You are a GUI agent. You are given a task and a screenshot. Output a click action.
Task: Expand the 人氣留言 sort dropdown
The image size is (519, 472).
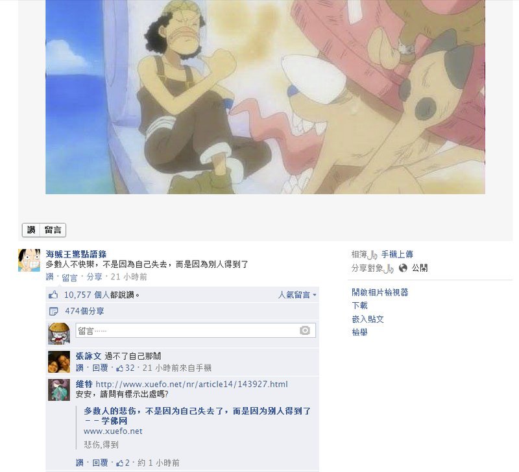297,295
